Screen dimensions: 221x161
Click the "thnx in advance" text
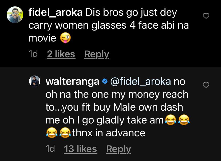click(x=109, y=133)
